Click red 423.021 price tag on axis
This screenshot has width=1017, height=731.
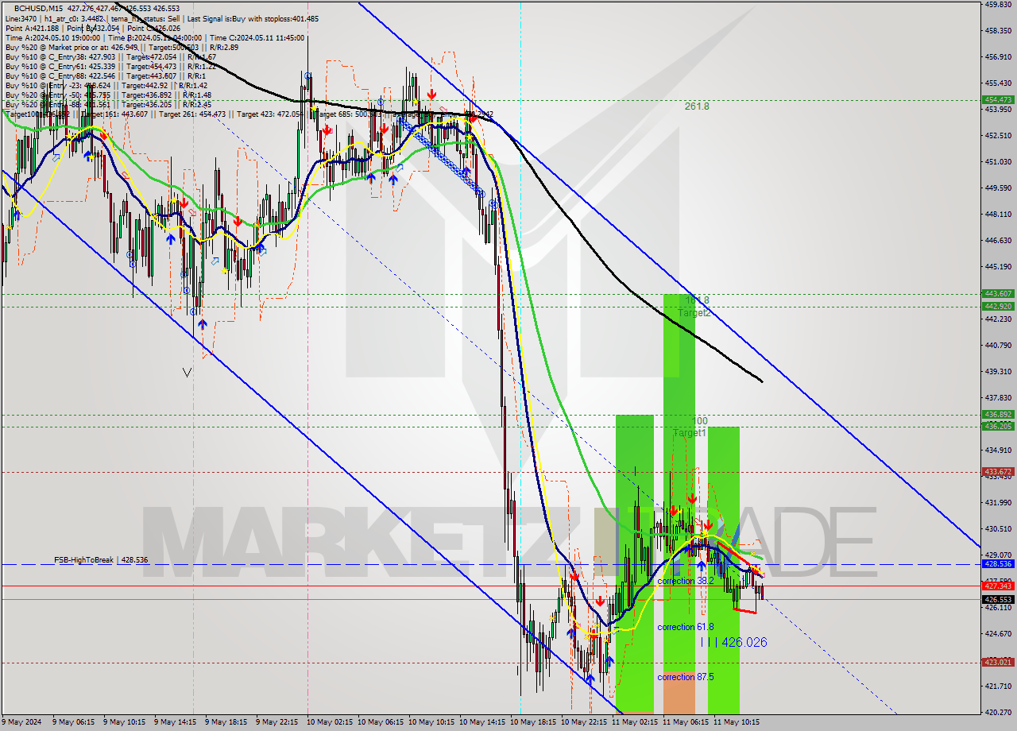(998, 662)
